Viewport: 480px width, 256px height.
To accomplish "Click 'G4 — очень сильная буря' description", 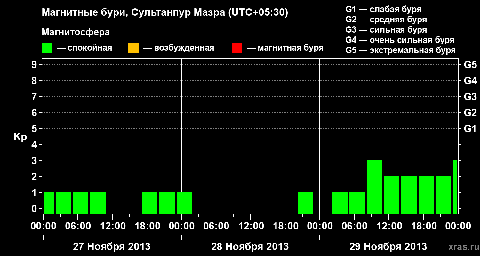I will coord(400,40).
